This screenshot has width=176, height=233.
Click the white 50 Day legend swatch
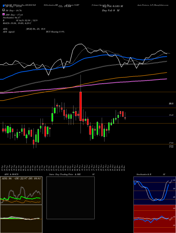click(x=4, y=10)
